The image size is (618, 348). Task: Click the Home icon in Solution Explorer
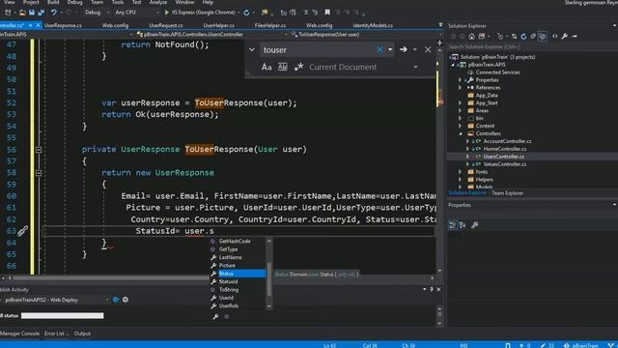(472, 37)
